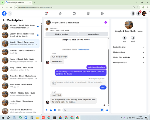Open John's 3 Beds 2 Baths conversation

coord(20,111)
